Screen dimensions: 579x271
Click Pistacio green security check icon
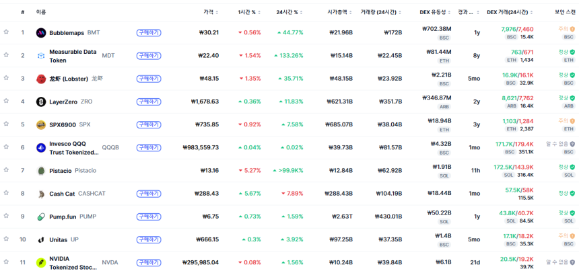pos(572,167)
